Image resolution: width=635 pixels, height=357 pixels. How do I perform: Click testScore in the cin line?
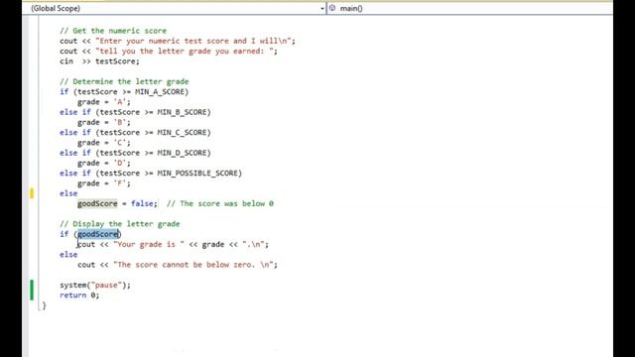[x=116, y=61]
